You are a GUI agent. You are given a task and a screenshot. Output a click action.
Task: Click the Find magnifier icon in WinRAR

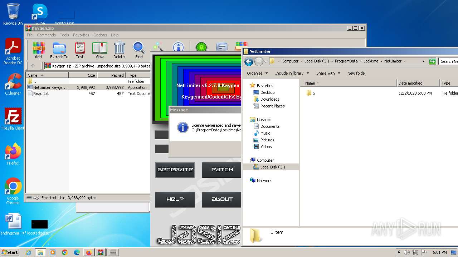click(139, 50)
